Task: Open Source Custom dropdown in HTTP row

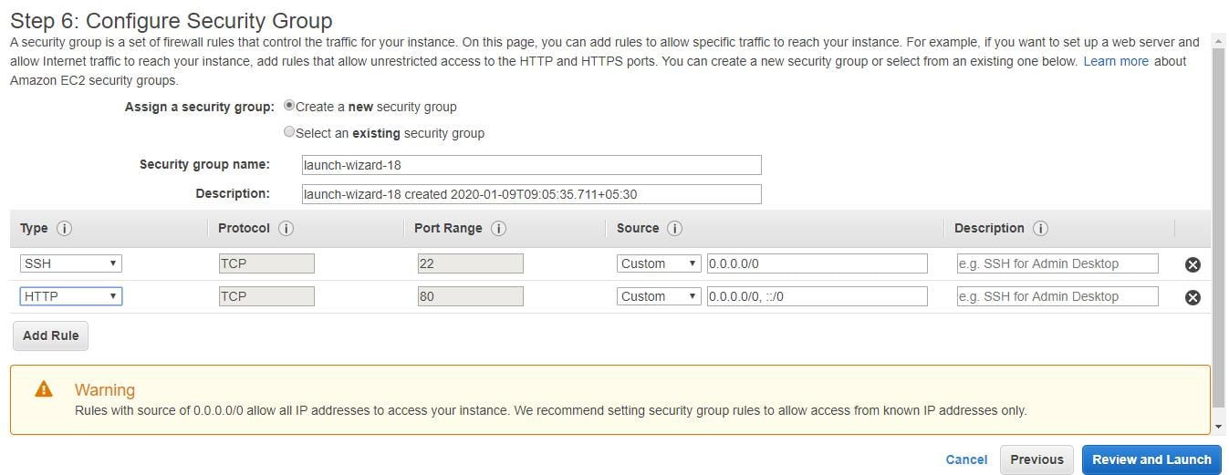Action: tap(659, 296)
